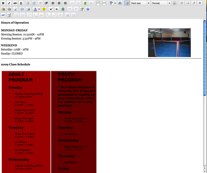Split merged table cells icon
Screen dimensions: 207x173
click(67, 15)
